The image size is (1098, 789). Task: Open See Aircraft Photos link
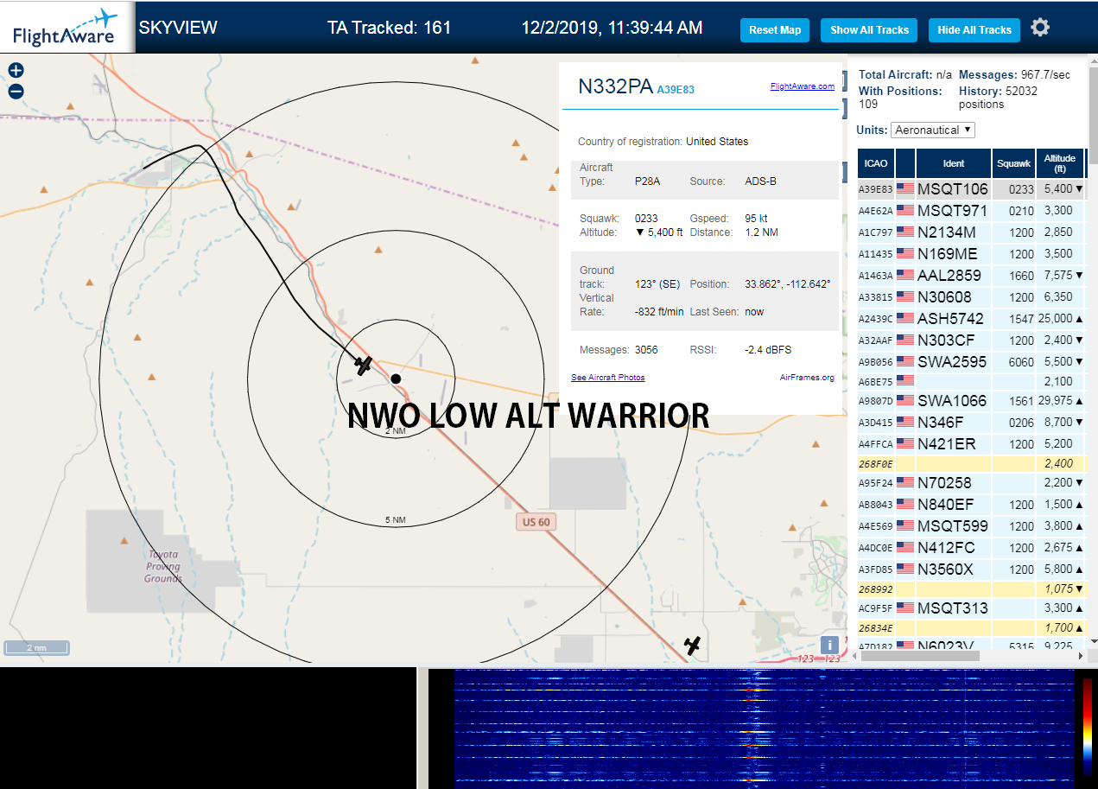(608, 378)
